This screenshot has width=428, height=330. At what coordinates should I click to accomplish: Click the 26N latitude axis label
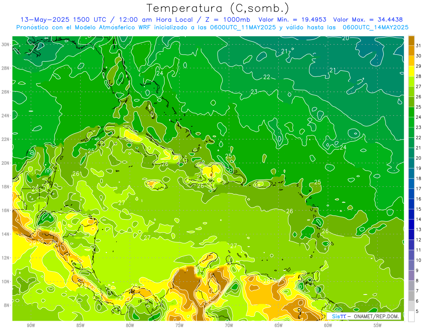point(5,92)
